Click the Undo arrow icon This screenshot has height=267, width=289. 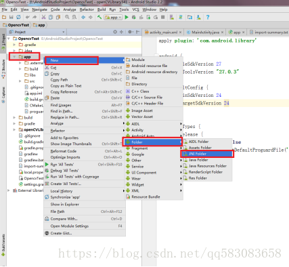point(28,17)
